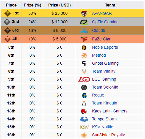Click the Tempo Storm blue logo
This screenshot has height=139, width=145.
point(84,119)
